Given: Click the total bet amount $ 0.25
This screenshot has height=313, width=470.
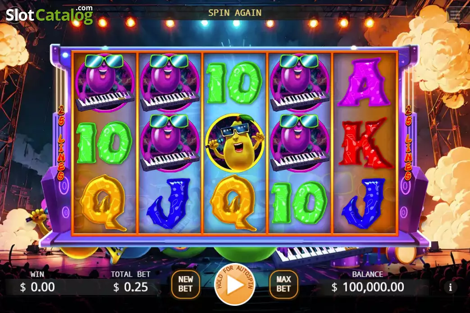Looking at the screenshot, I should coord(130,287).
